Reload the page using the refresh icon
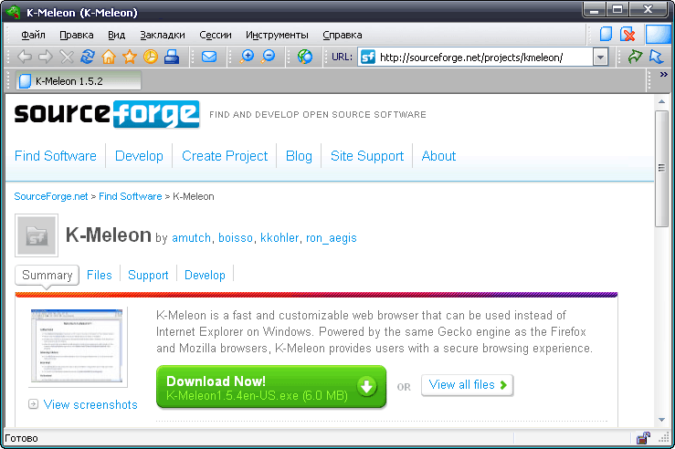 pos(88,57)
